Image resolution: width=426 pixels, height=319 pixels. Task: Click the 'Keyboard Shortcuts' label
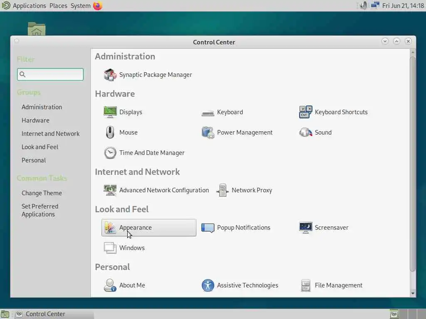pyautogui.click(x=341, y=112)
